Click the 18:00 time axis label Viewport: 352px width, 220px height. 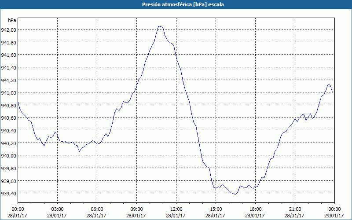pyautogui.click(x=256, y=209)
